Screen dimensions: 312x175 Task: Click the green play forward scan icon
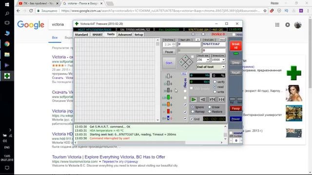pyautogui.click(x=194, y=100)
